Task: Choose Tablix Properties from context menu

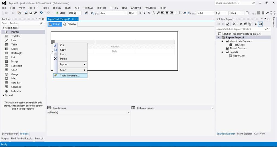Action: pyautogui.click(x=70, y=76)
